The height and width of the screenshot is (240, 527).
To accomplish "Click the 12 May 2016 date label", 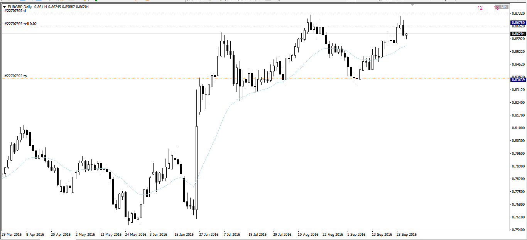I will pos(111,234).
